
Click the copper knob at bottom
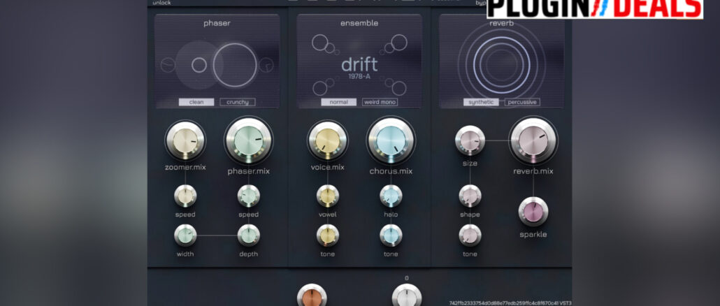point(312,295)
